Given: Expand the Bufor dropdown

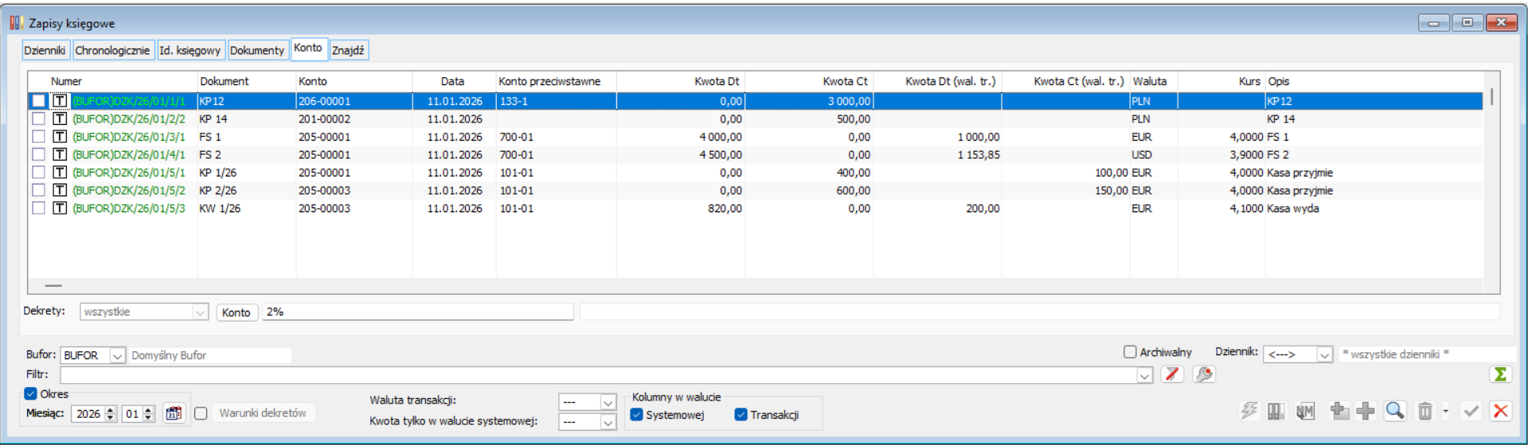Looking at the screenshot, I should [117, 356].
